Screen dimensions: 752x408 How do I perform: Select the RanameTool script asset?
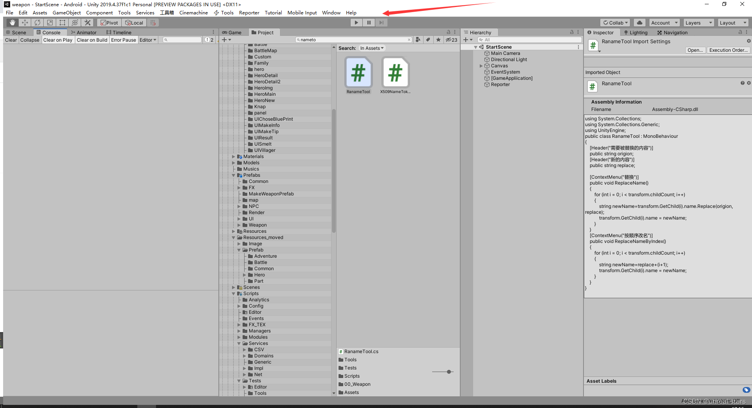click(x=358, y=76)
